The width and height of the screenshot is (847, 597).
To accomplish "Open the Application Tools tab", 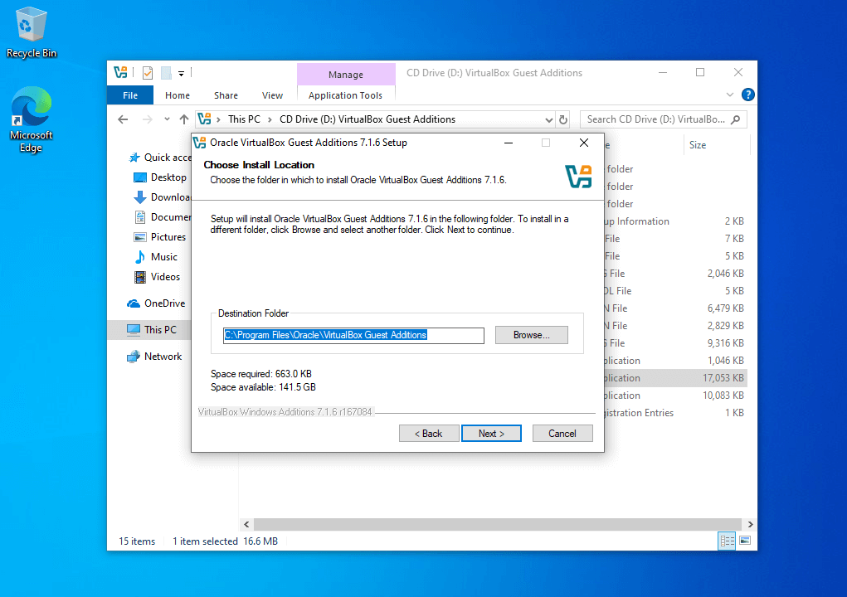I will [346, 95].
